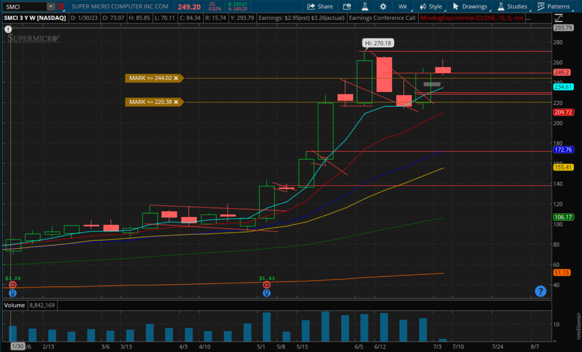The height and width of the screenshot is (352, 582).
Task: Click the exclamation alert icon above Supermicro logo
Action: coord(8,29)
